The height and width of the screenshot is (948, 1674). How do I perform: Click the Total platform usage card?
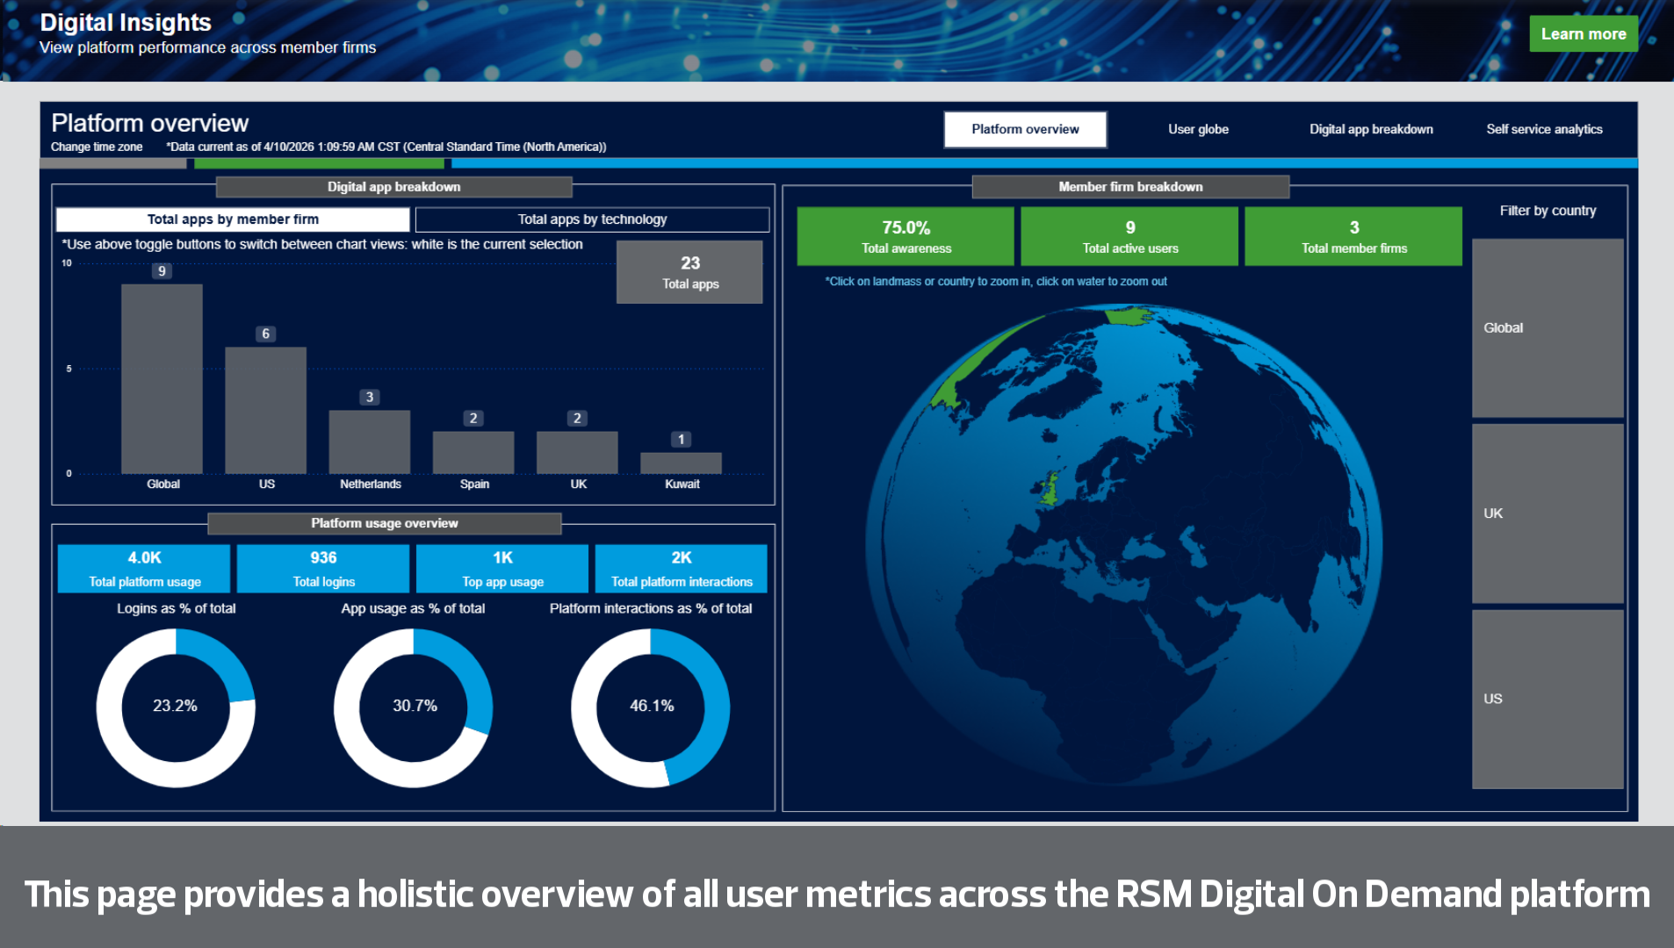[144, 569]
